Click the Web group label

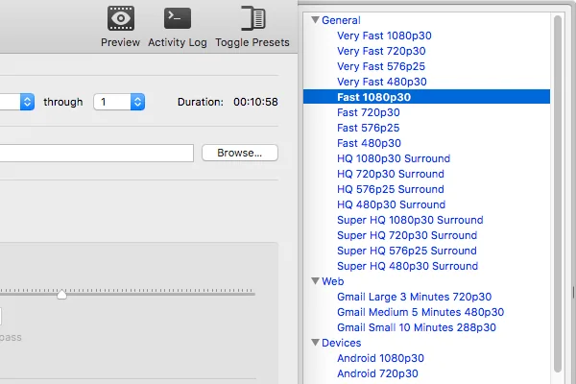tap(333, 281)
